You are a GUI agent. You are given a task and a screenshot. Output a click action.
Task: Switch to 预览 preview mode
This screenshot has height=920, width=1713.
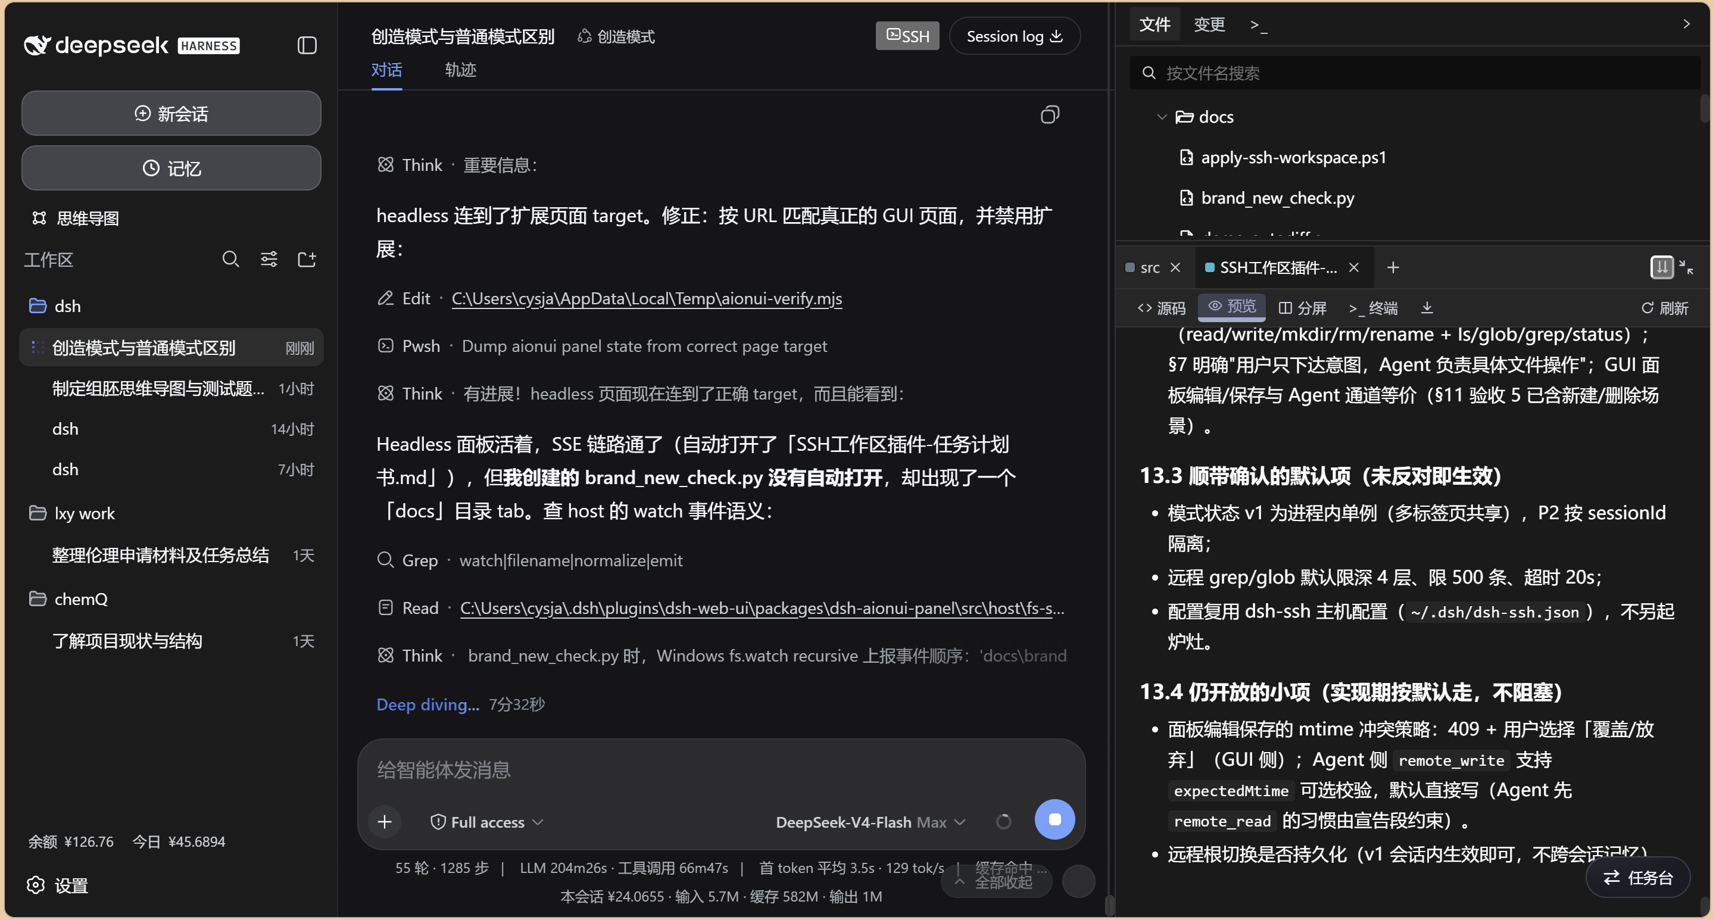tap(1233, 306)
